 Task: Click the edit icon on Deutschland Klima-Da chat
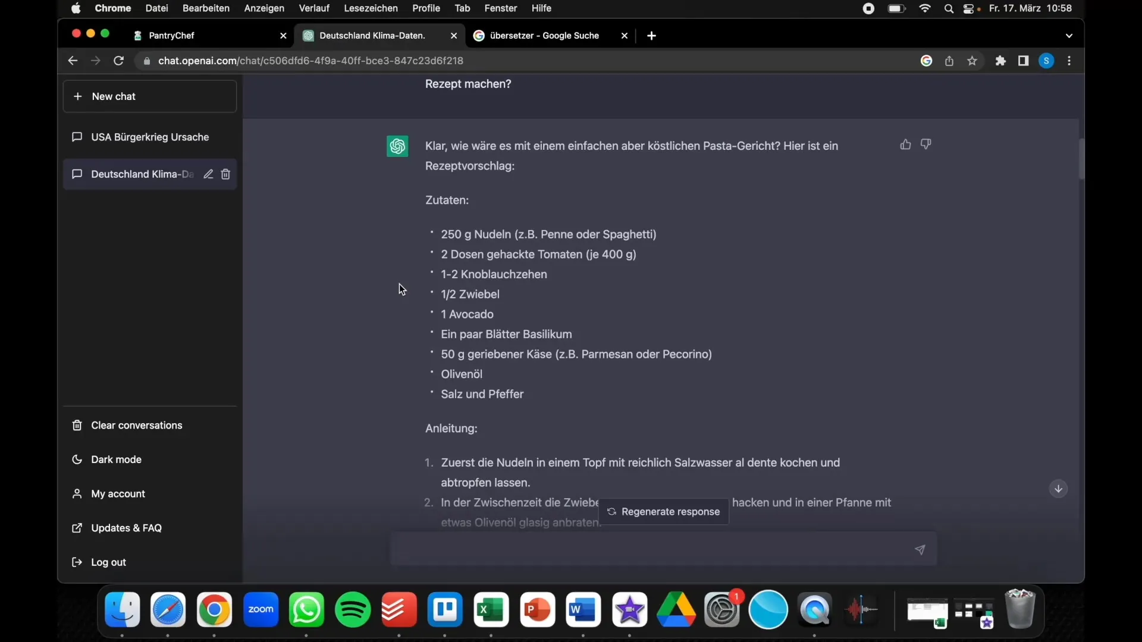208,173
